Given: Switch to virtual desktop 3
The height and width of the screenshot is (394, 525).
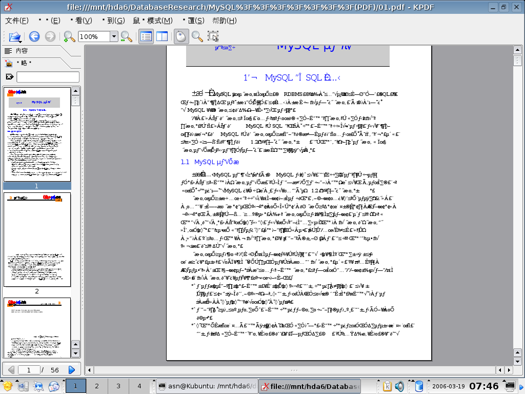Looking at the screenshot, I should (118, 386).
